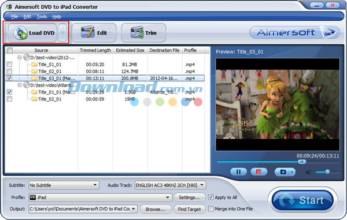Viewport: 347px width, 220px height.
Task: Take a snapshot with the camera button
Action: [x=283, y=171]
